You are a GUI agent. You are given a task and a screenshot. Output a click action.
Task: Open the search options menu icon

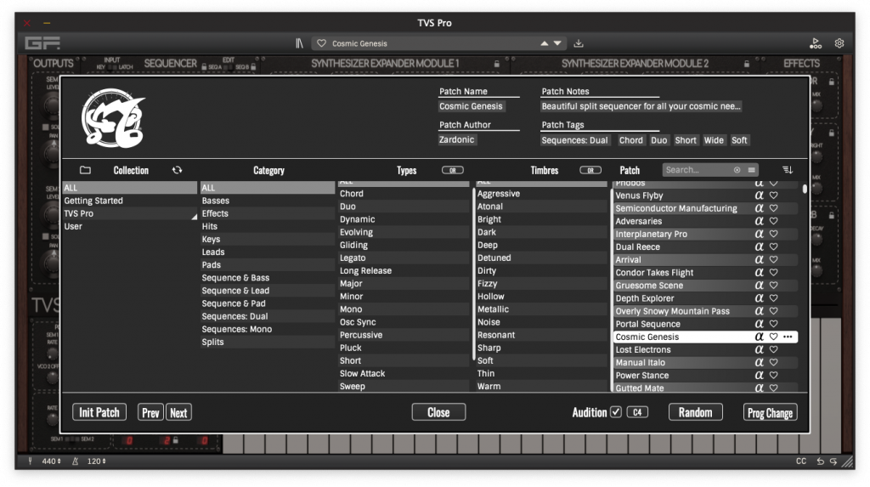coord(751,170)
